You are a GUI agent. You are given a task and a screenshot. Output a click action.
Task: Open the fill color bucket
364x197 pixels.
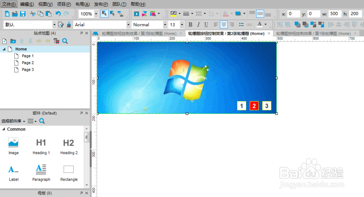225,14
